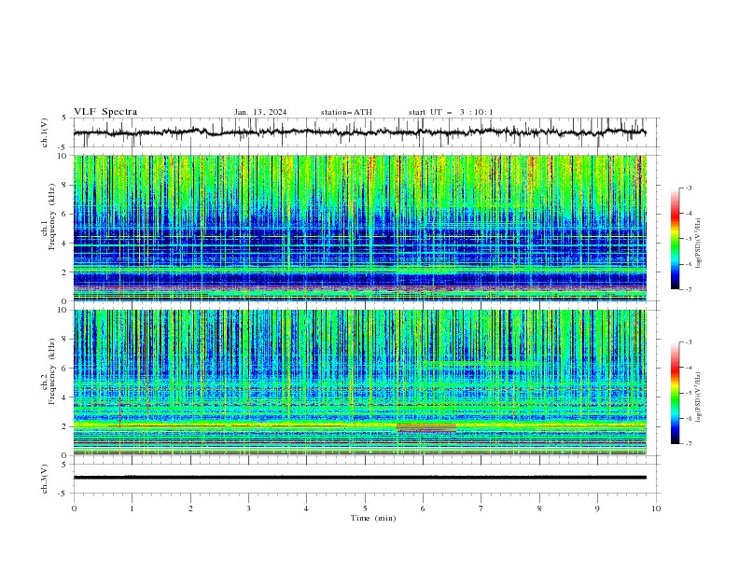
Task: Click the ch.3 black waveform trace
Action: [359, 478]
